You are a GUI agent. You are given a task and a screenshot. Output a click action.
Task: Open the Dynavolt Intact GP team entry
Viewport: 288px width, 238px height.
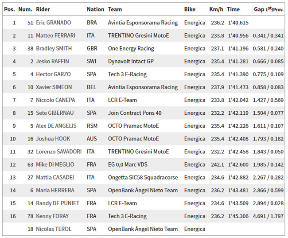(131, 61)
